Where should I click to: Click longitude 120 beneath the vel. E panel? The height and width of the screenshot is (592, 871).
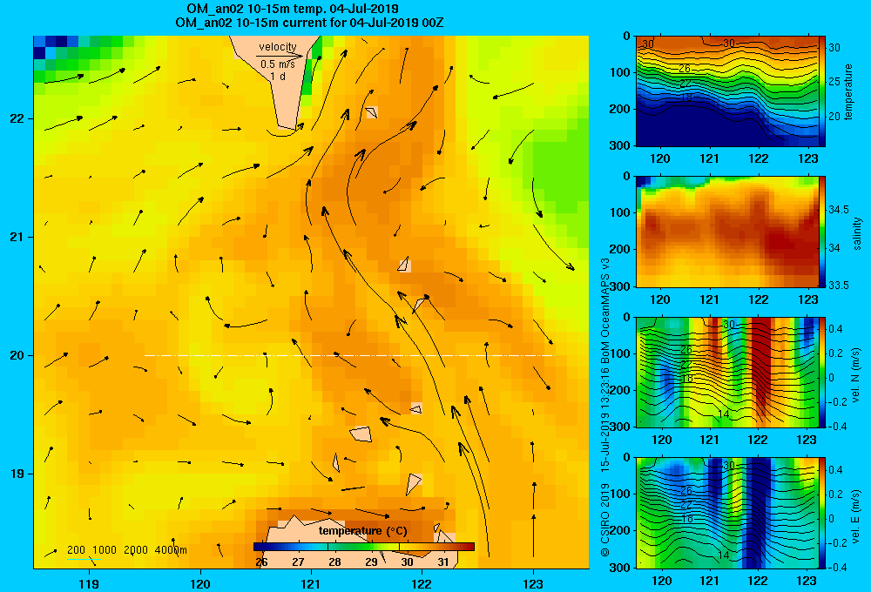pyautogui.click(x=661, y=581)
